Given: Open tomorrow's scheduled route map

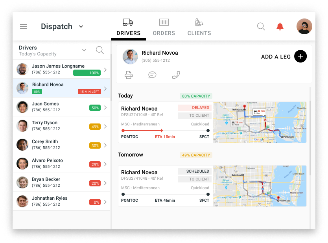Looking at the screenshot, I should pyautogui.click(x=260, y=186).
